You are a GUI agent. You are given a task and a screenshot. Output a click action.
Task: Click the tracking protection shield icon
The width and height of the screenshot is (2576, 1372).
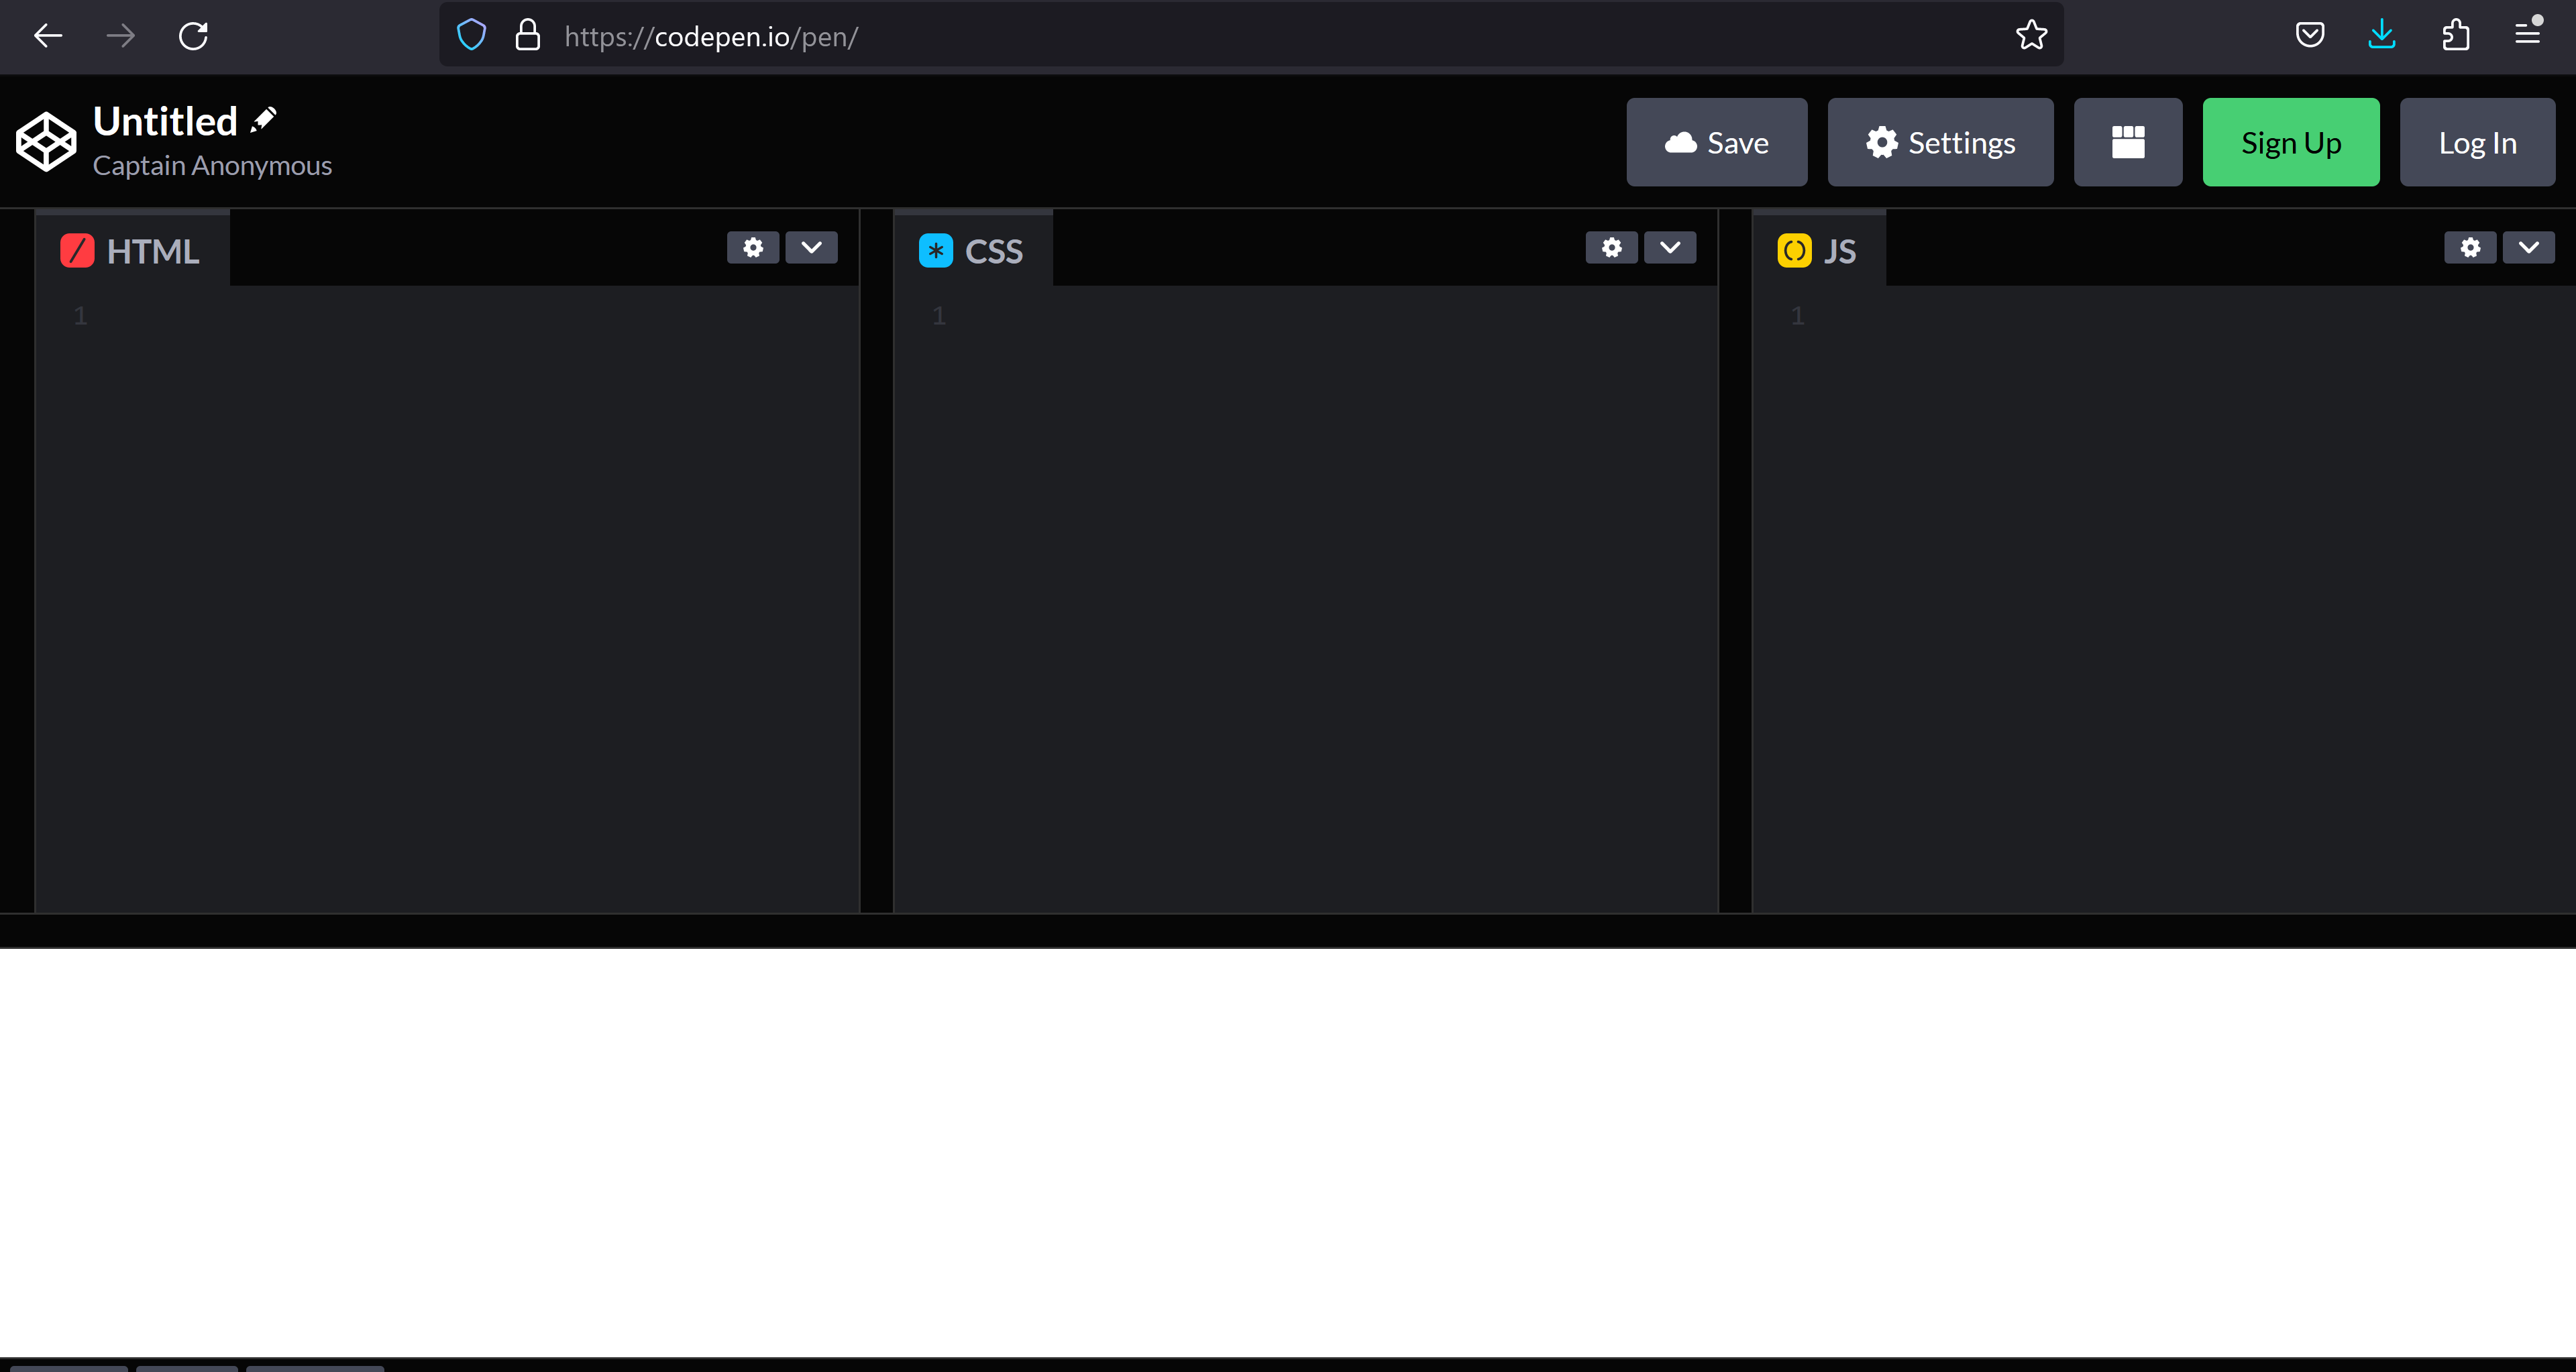coord(471,36)
